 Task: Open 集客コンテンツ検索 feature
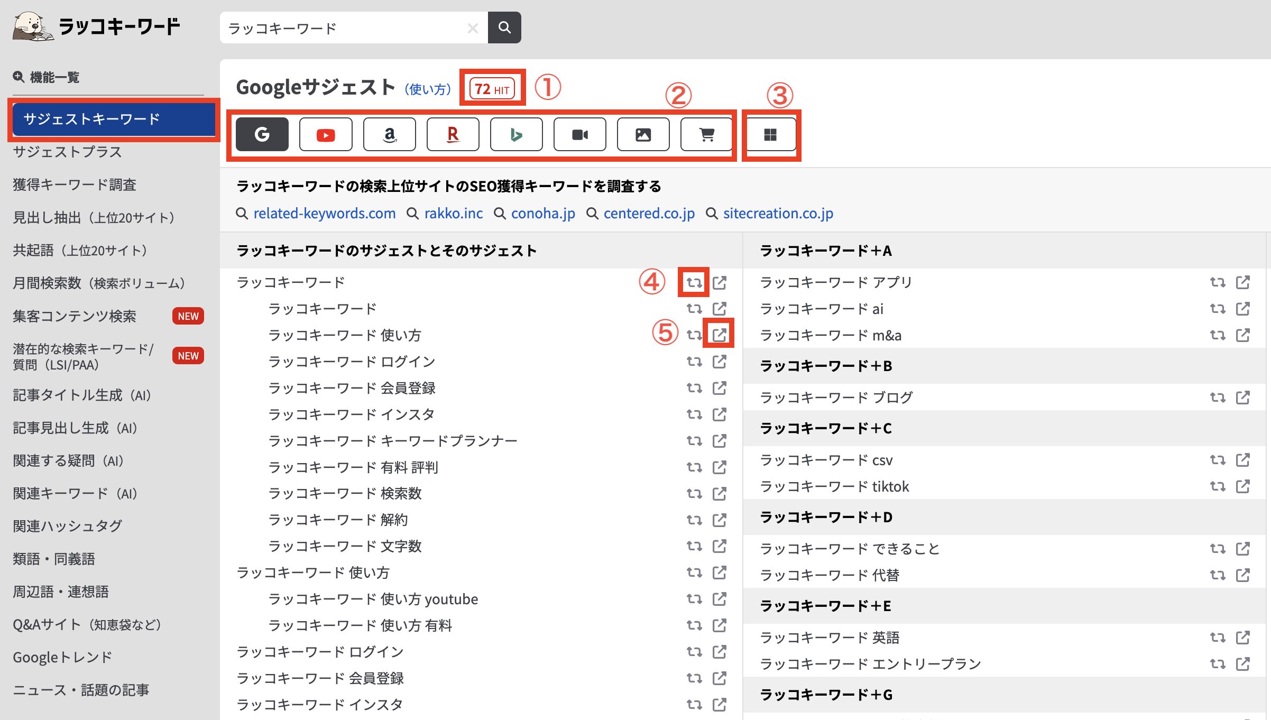pos(75,316)
